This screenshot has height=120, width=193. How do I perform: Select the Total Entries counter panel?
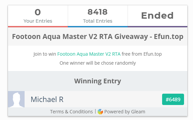point(98,16)
